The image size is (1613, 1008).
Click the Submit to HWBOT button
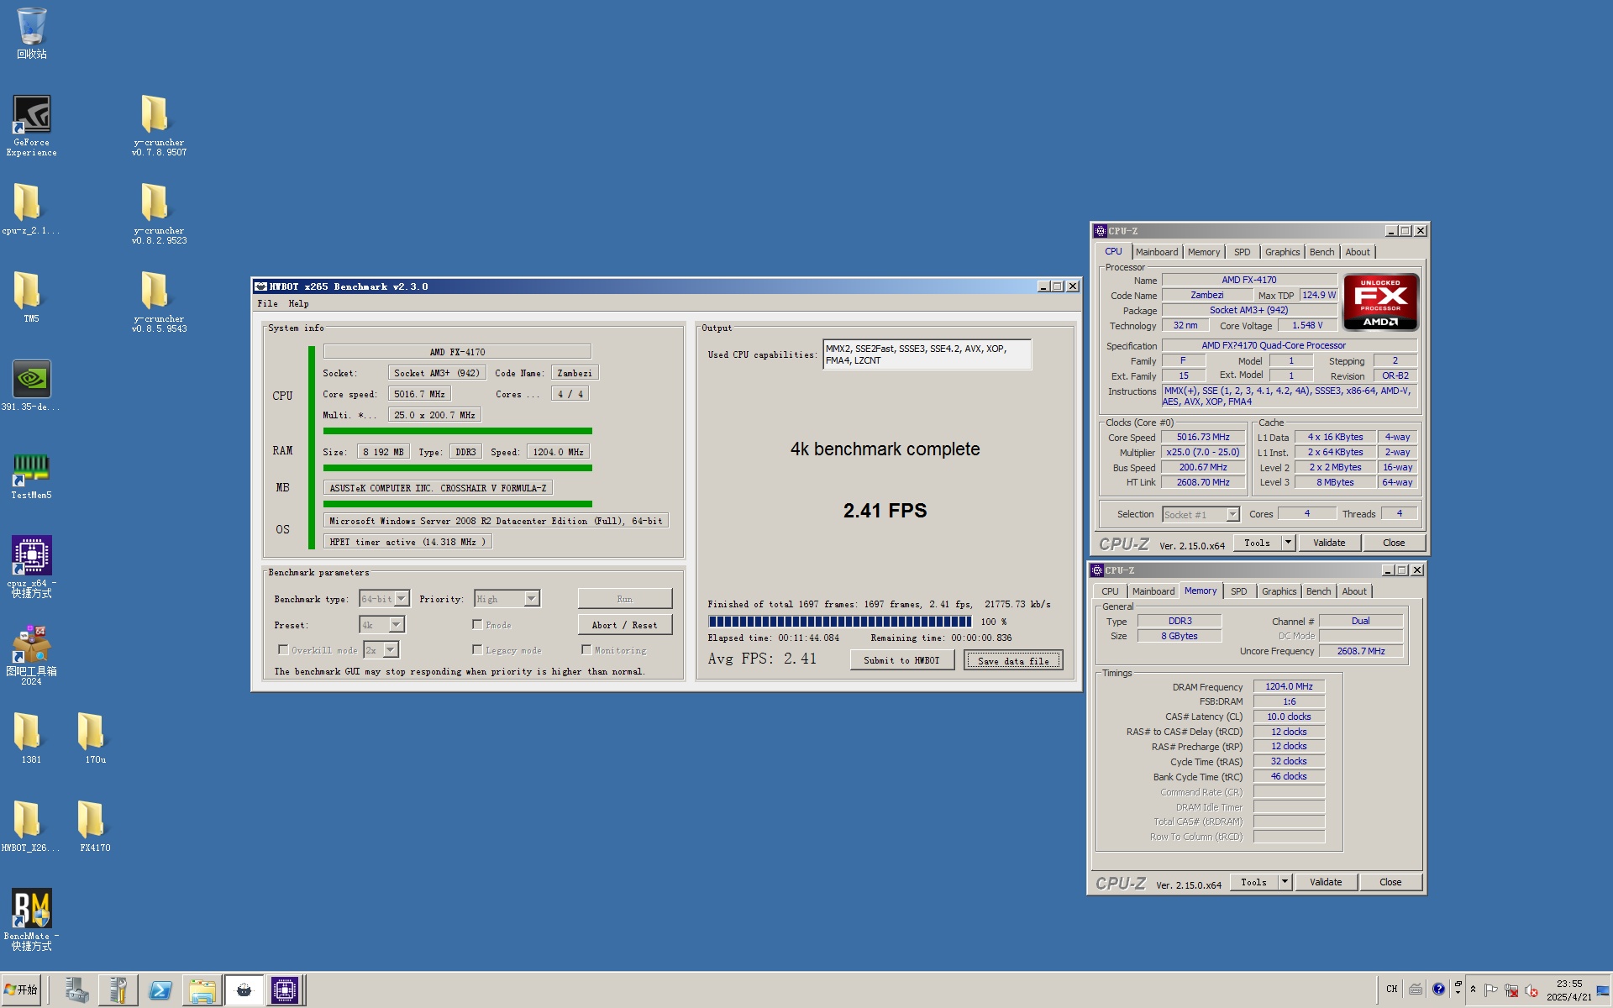point(901,660)
